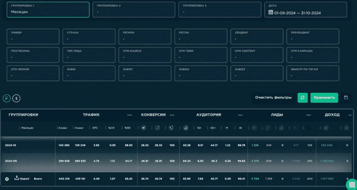Click the Export download icon

pyautogui.click(x=17, y=177)
